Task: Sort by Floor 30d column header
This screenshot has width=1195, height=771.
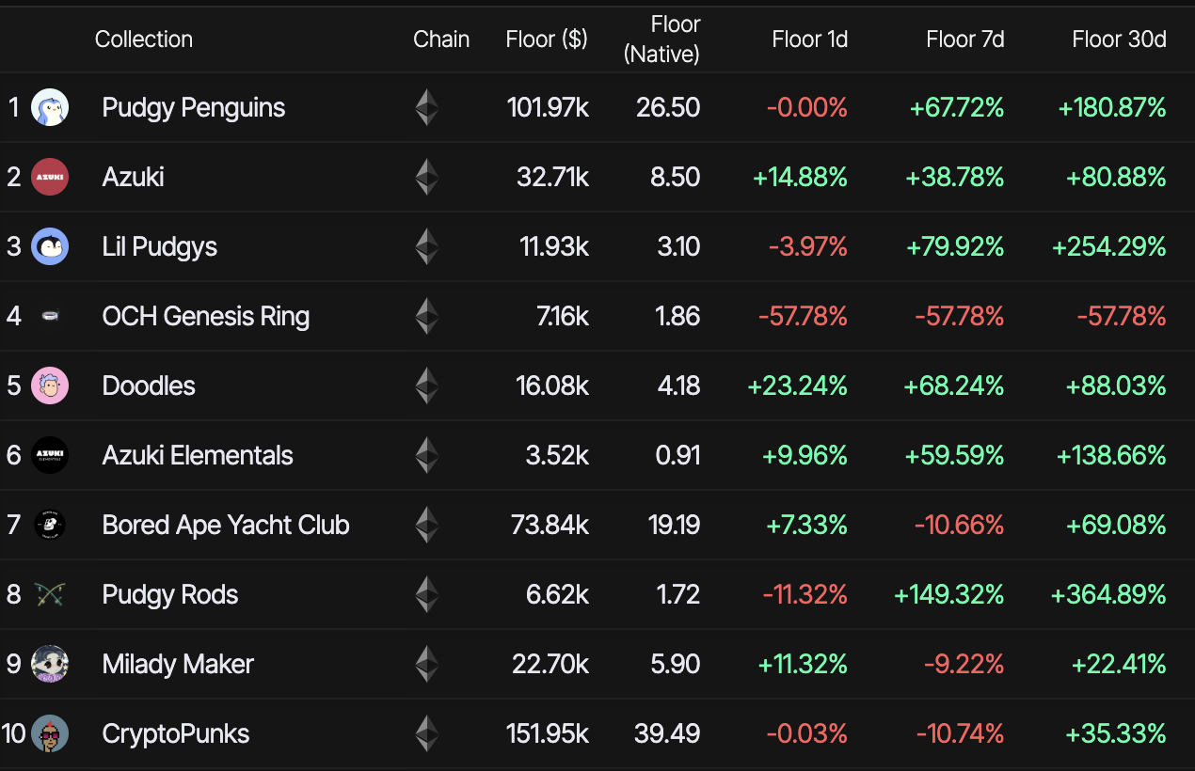Action: pyautogui.click(x=1120, y=39)
